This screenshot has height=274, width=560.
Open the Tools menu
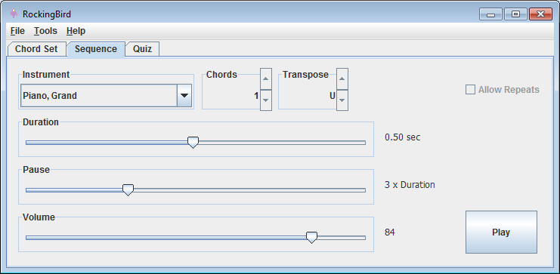(x=45, y=31)
